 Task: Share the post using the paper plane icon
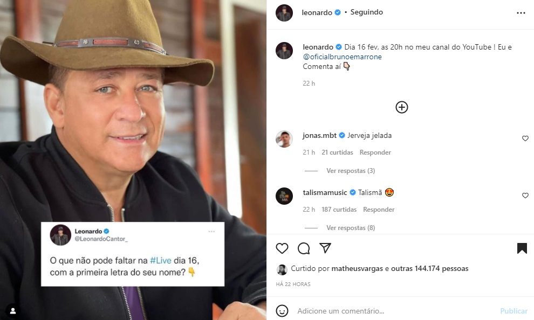[325, 248]
